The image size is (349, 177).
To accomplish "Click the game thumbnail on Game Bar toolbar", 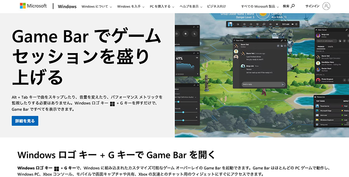I will point(230,24).
